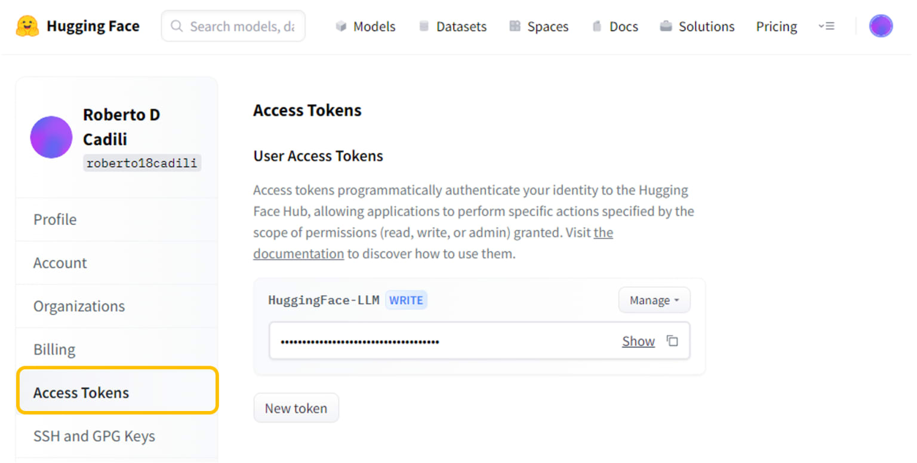The height and width of the screenshot is (463, 917).
Task: Click the User Access Tokens subheading
Action: (318, 156)
